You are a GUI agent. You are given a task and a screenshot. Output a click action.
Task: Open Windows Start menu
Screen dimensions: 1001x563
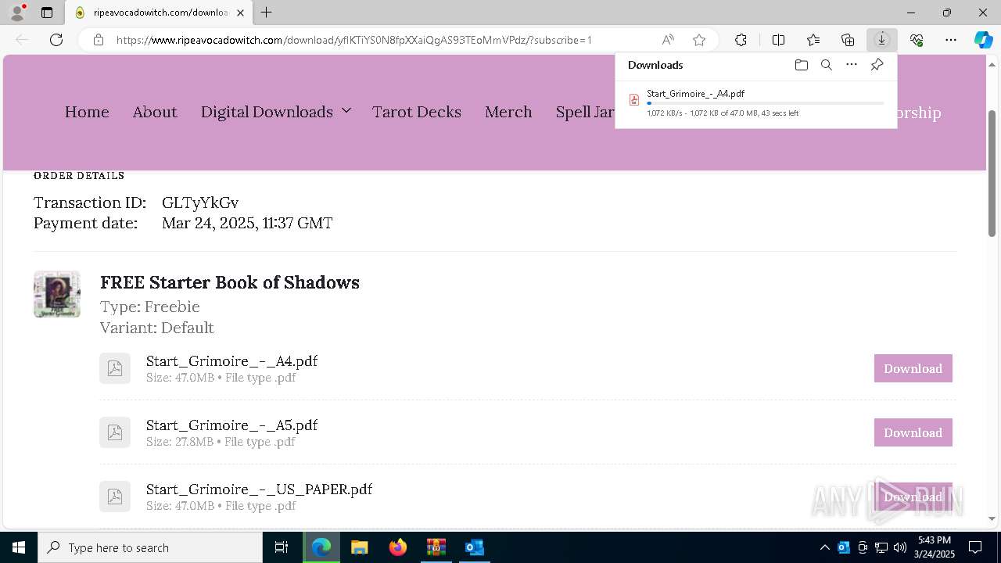pos(19,547)
